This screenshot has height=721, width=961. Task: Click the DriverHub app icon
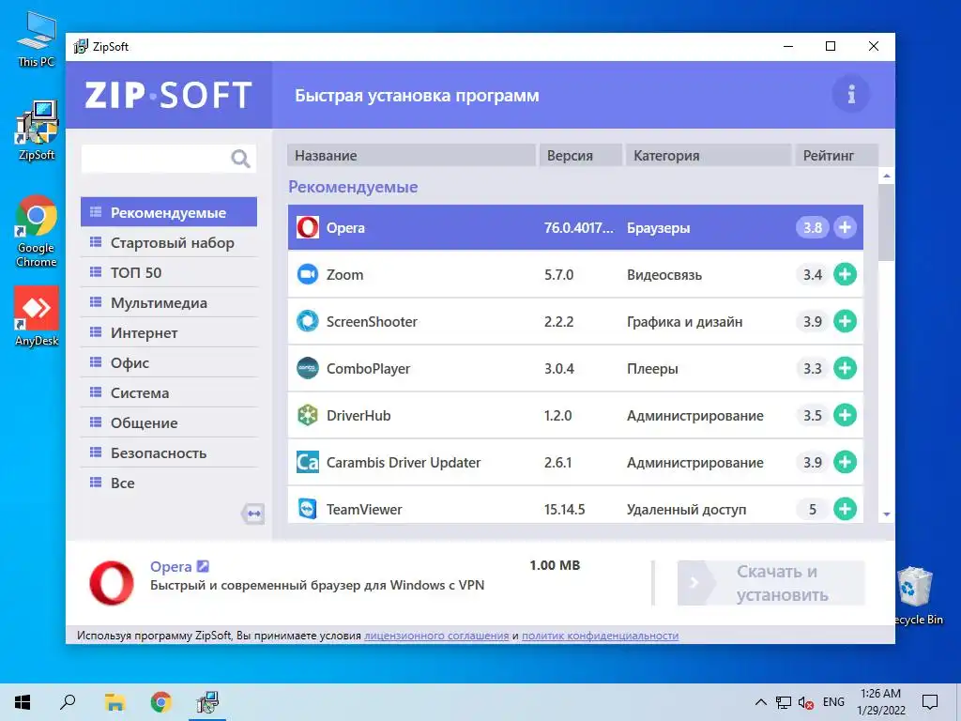pos(308,415)
